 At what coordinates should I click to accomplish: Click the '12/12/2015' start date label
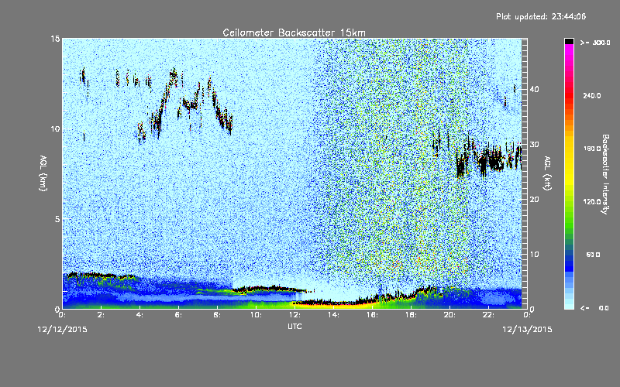63,329
